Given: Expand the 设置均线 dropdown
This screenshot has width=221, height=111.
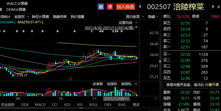Looking at the screenshot, I should [x=127, y=22].
